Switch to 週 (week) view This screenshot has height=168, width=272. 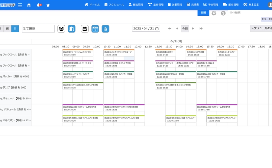[7, 29]
